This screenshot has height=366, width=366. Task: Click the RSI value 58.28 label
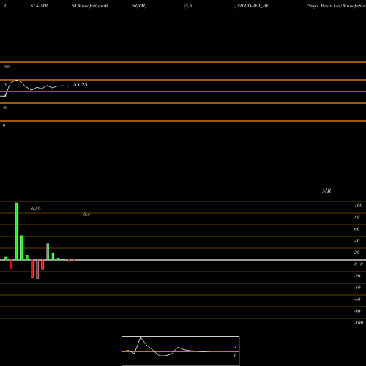81,85
